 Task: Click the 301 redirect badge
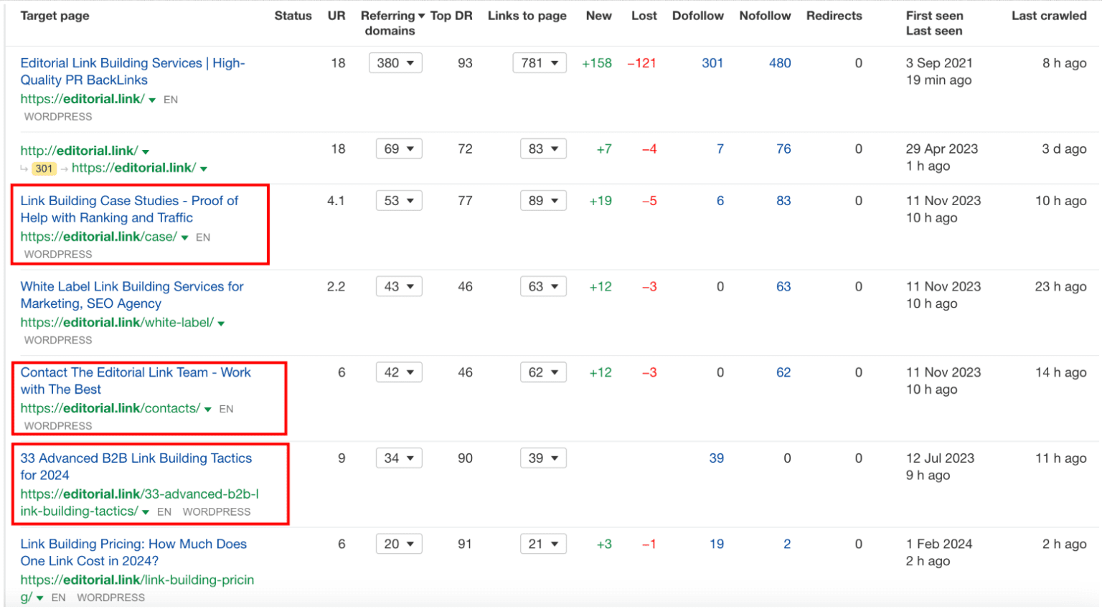pos(44,169)
